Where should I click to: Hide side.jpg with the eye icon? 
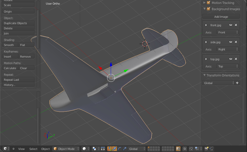(x=231, y=42)
